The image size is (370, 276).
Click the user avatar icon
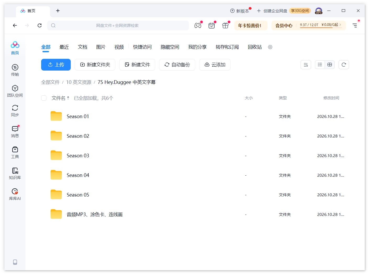[319, 11]
